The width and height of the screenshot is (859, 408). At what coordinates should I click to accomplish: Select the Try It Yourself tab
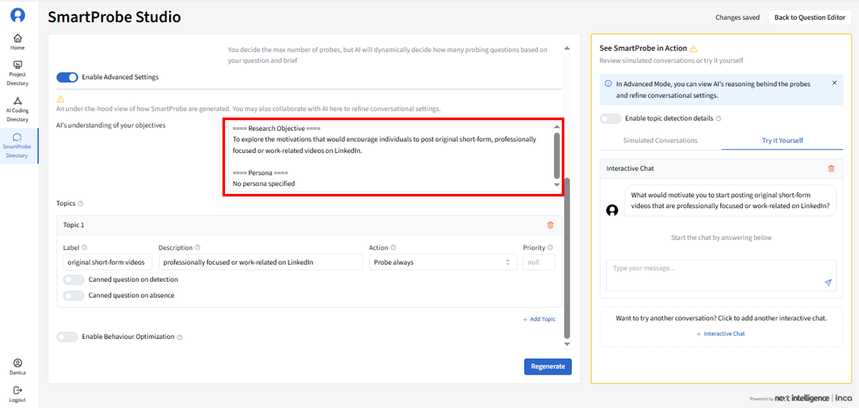(782, 140)
